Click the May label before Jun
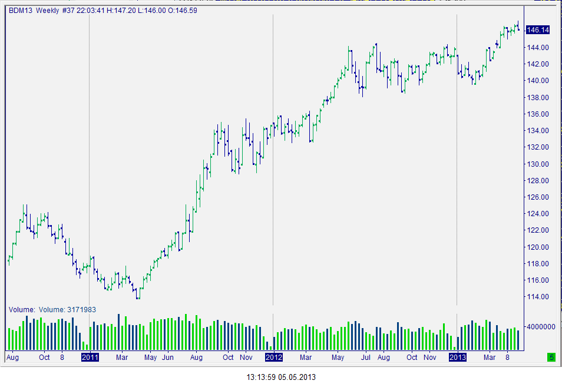 [151, 358]
